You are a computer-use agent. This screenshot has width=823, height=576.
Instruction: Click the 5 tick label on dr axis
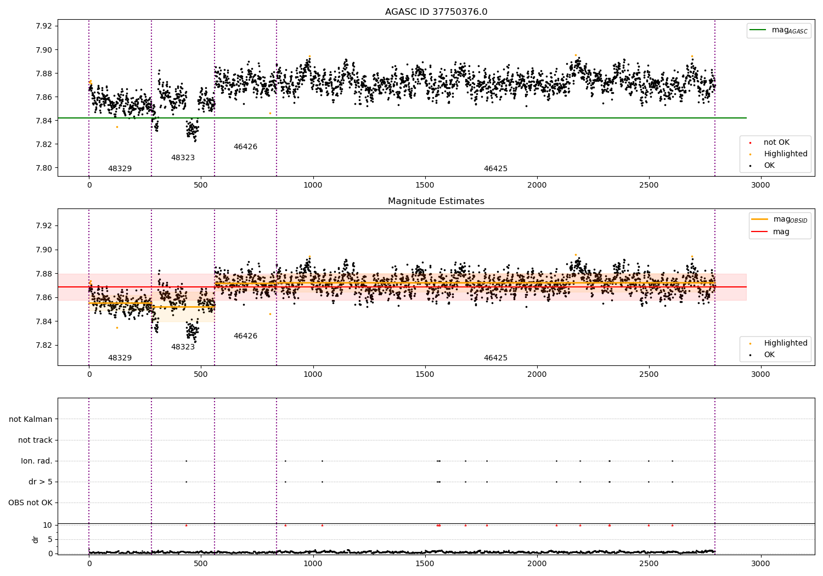tap(50, 540)
